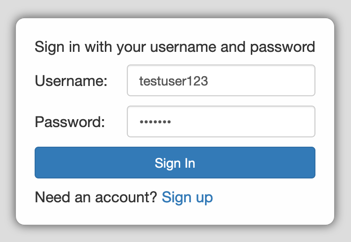Click the sign-in heading text
Viewport: 351px width, 242px height.
[x=175, y=47]
